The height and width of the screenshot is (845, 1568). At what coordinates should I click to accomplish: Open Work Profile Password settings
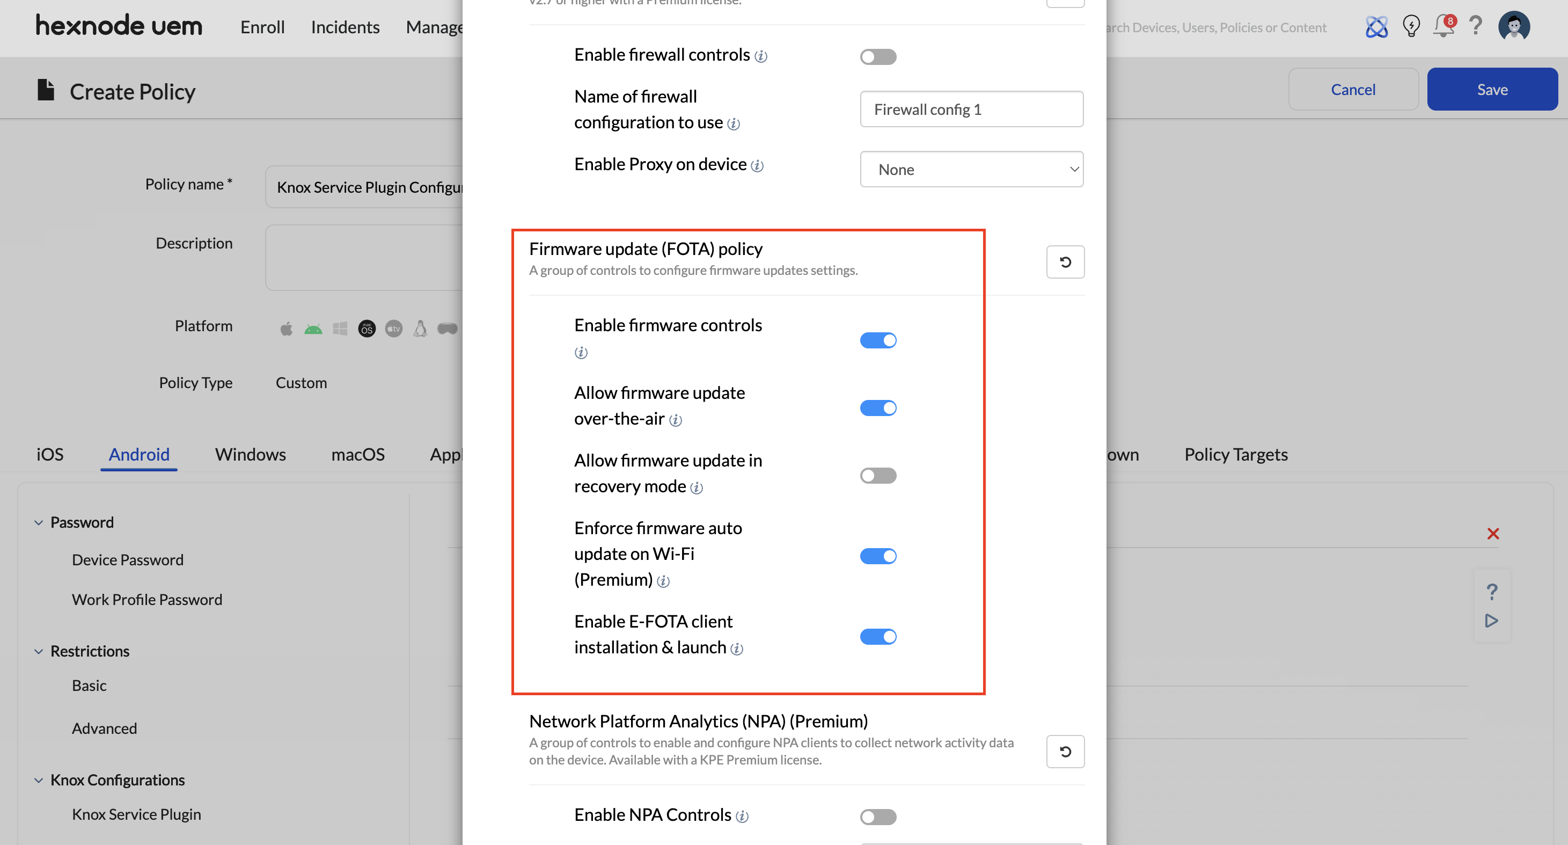(x=146, y=600)
